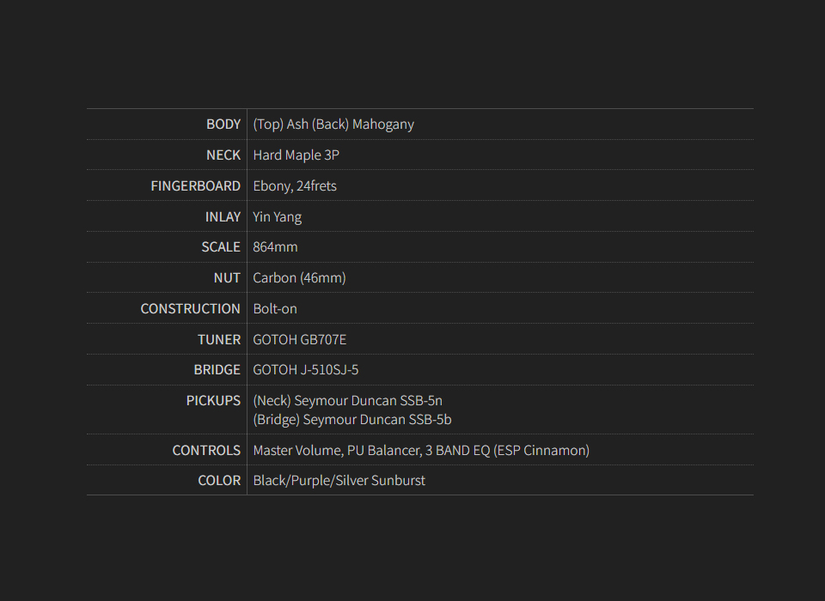Click the BODY specification label
The height and width of the screenshot is (601, 825).
223,124
